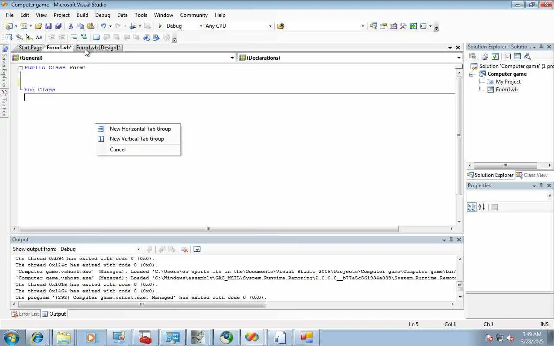Viewport: 554px width, 346px height.
Task: Cut selection with the scissors icon
Action: pyautogui.click(x=71, y=26)
